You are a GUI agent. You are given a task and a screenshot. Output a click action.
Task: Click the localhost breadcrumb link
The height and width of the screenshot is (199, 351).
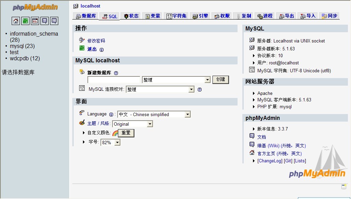point(90,6)
